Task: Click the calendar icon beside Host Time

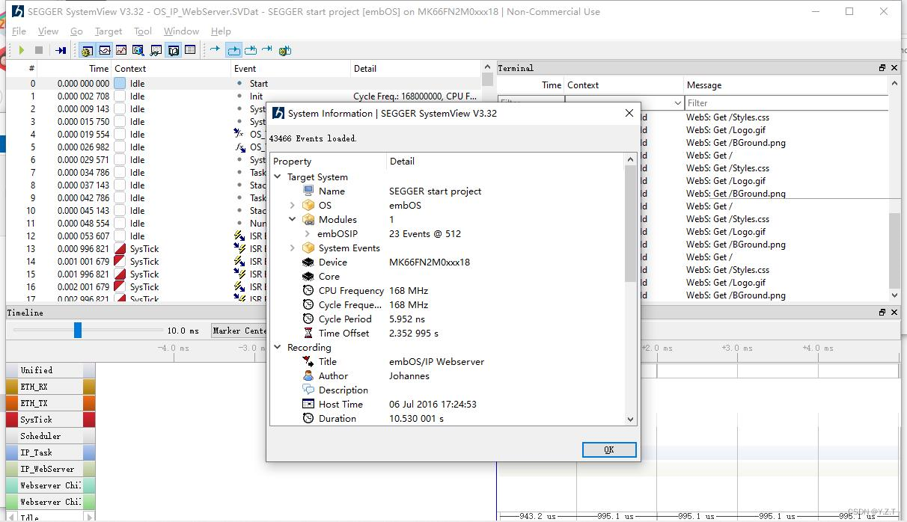Action: tap(308, 405)
